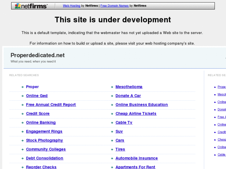Open the Automobile Insurance link

(x=137, y=158)
